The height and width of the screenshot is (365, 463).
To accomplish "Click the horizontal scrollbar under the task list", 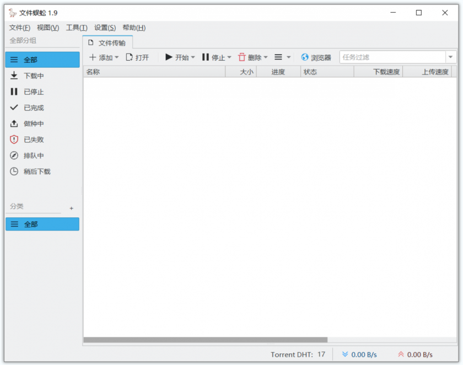I will (206, 340).
